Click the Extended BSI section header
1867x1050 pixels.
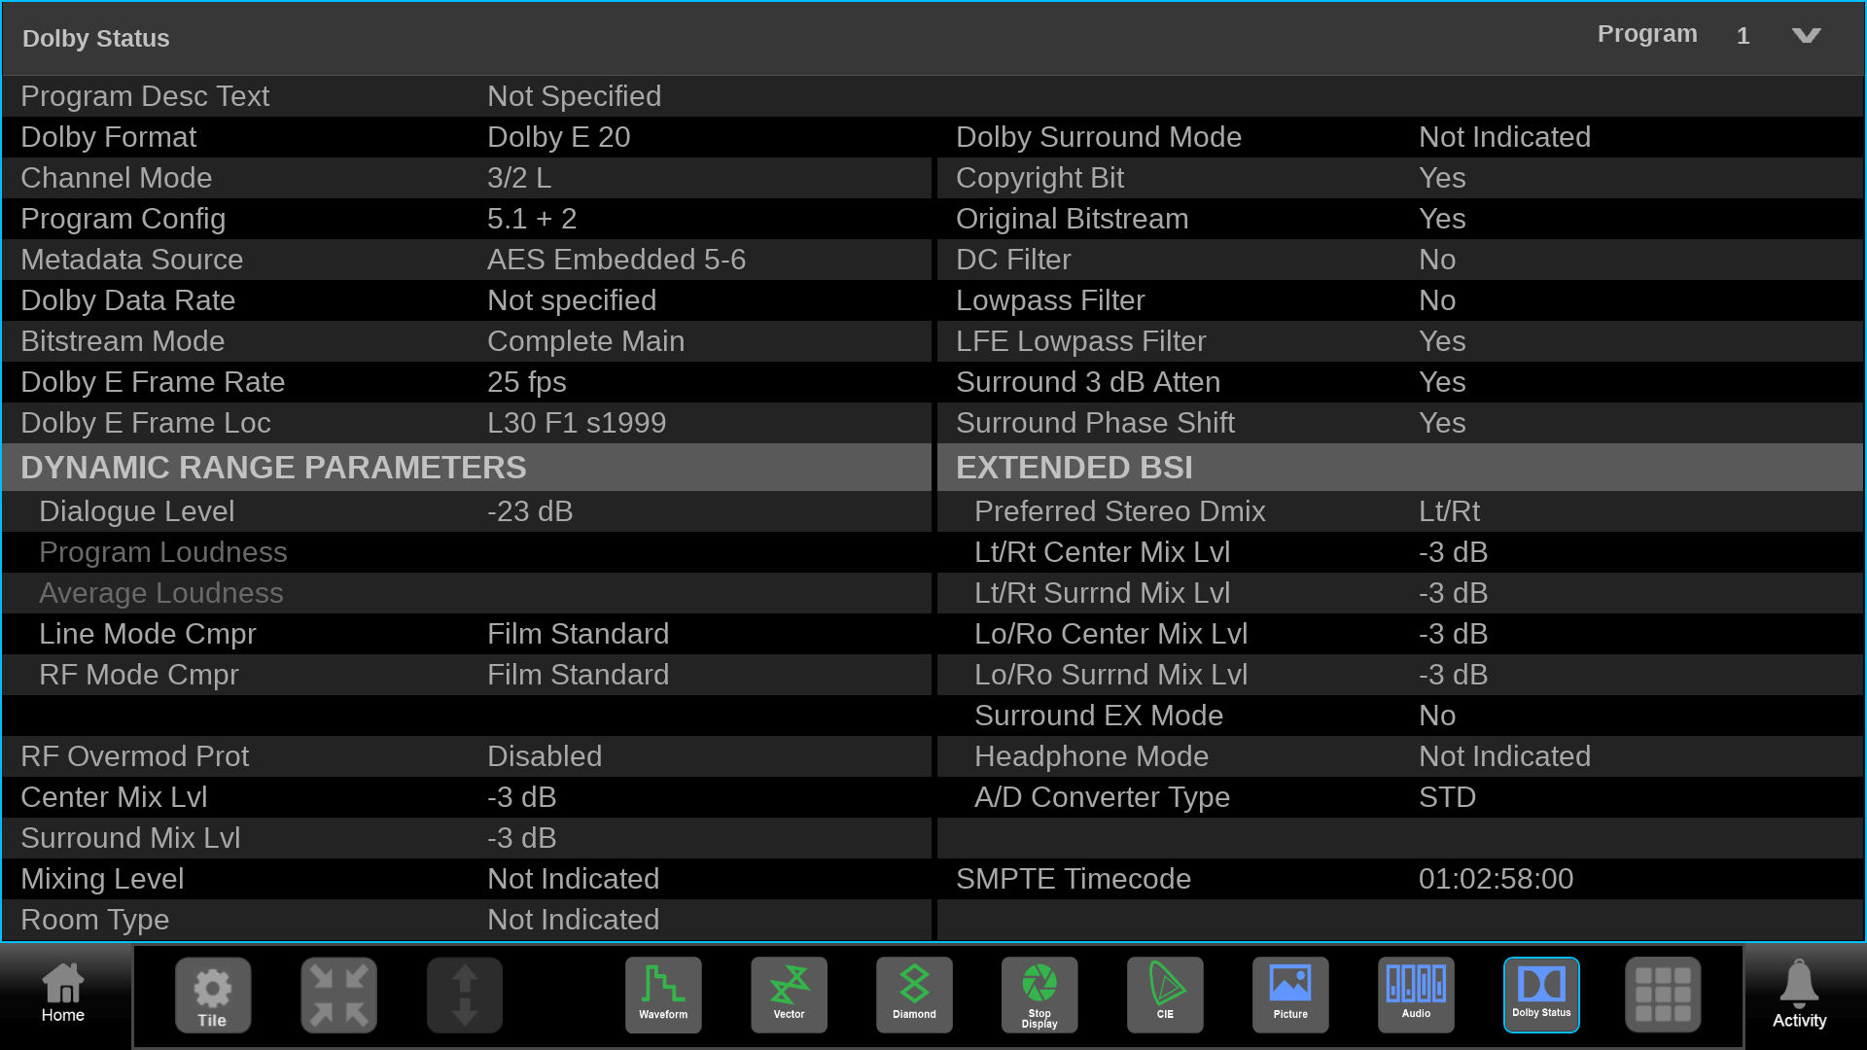(1074, 468)
